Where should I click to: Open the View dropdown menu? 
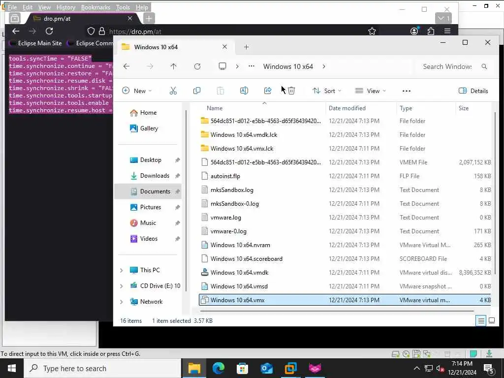[x=371, y=91]
